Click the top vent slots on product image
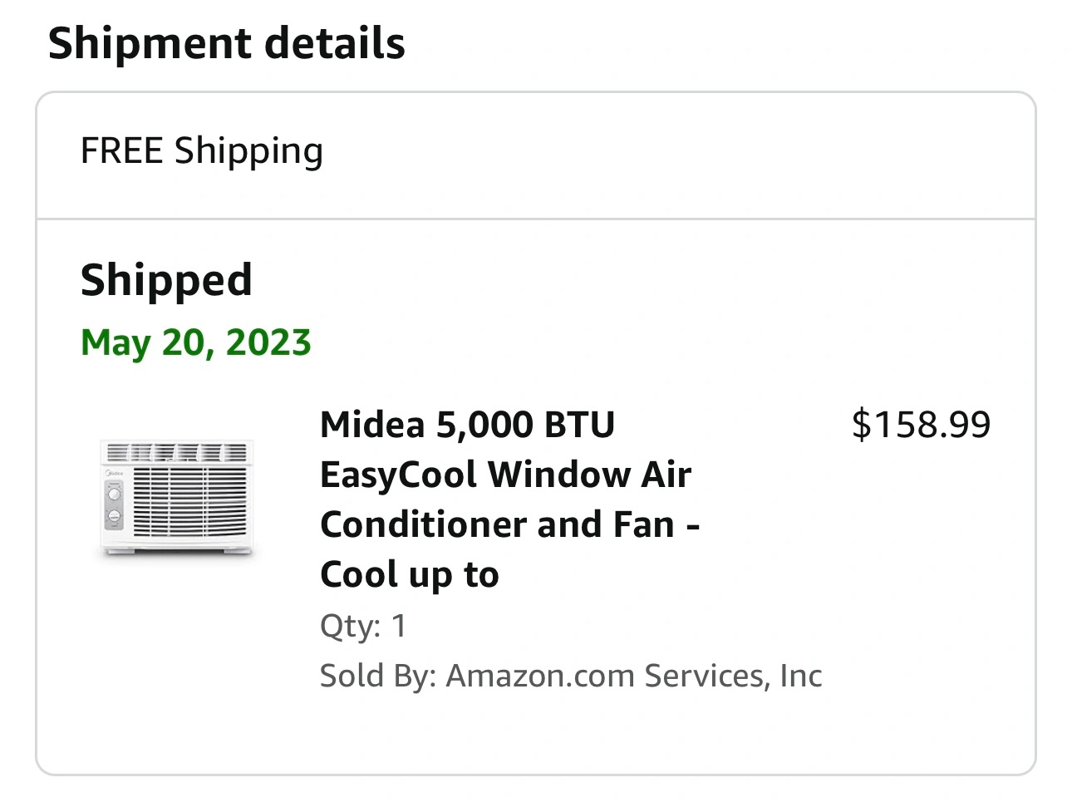 177,453
